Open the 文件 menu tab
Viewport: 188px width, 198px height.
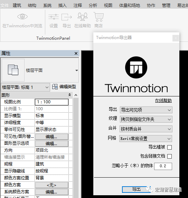pyautogui.click(x=4, y=6)
